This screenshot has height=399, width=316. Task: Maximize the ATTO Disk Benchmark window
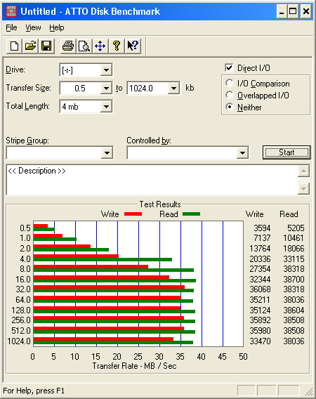point(293,11)
